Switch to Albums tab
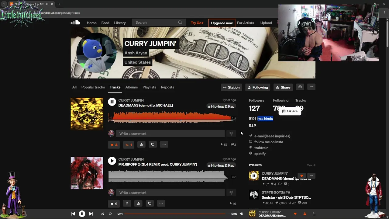 click(132, 87)
